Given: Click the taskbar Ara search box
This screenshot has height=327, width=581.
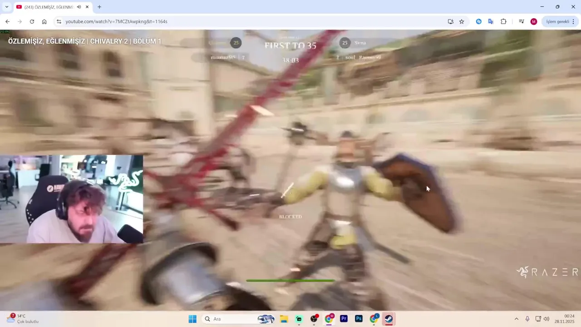Looking at the screenshot, I should [x=238, y=319].
